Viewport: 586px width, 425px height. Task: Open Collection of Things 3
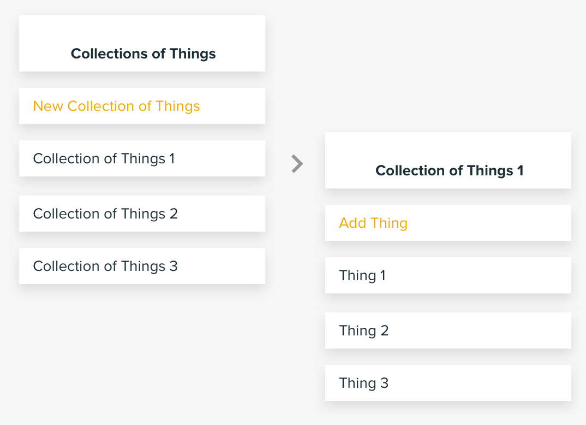[x=142, y=266]
